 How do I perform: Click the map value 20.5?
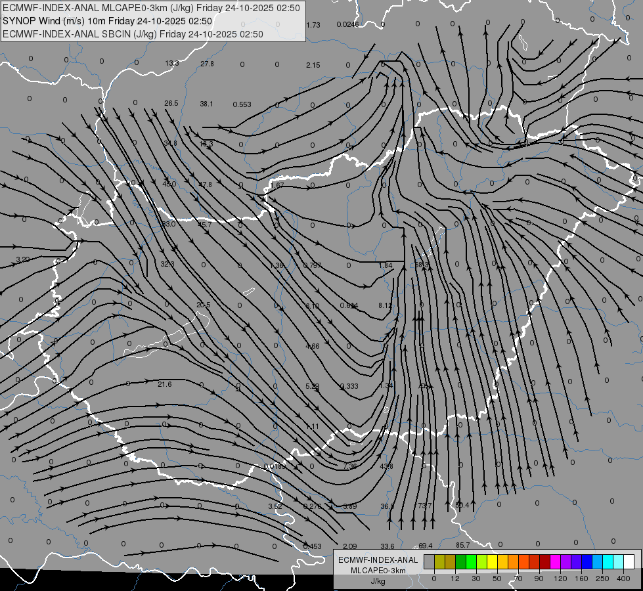point(204,305)
